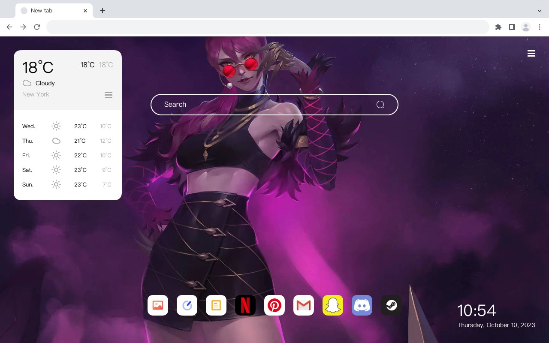Viewport: 549px width, 343px height.
Task: Open the Discord shortcut
Action: tap(362, 305)
